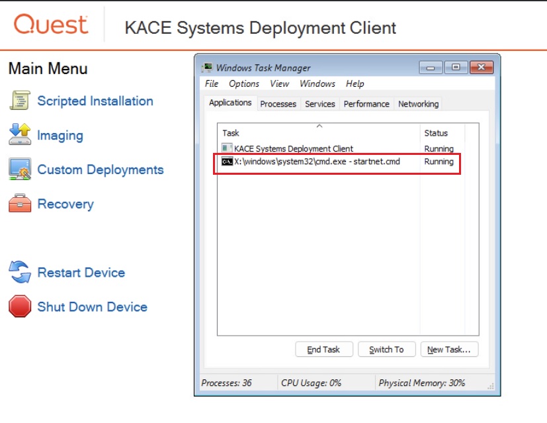
Task: Click the Task Manager title bar icon
Action: pos(208,67)
